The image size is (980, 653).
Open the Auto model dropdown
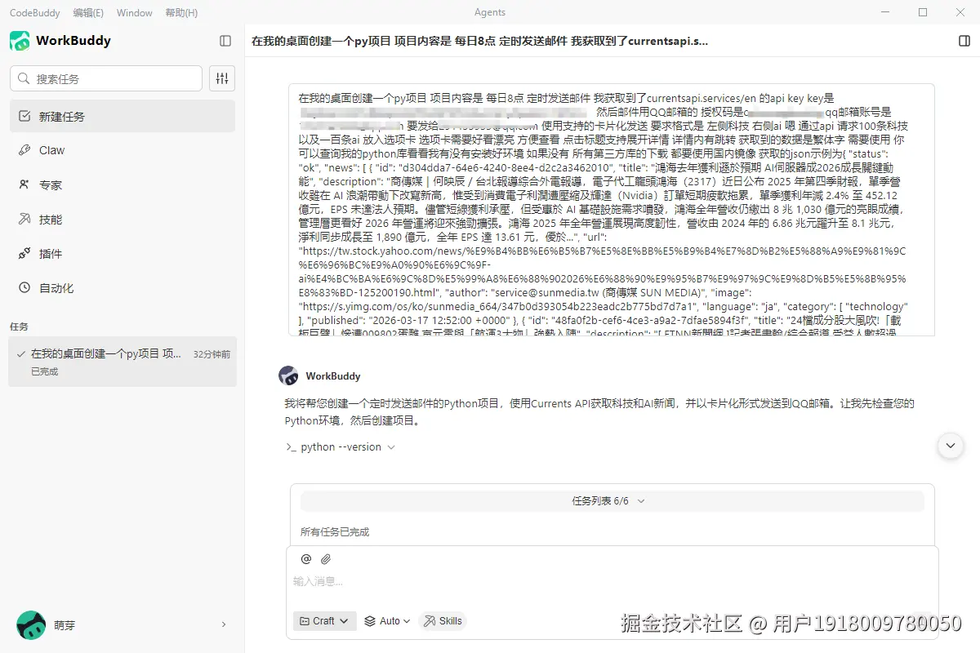387,621
